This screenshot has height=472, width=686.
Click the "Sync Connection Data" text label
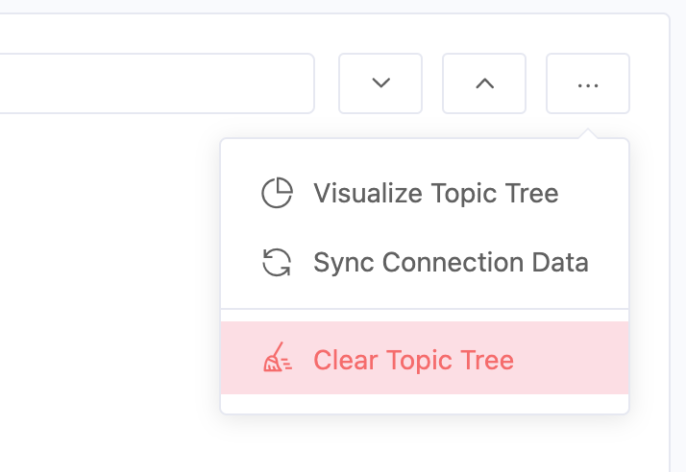451,262
